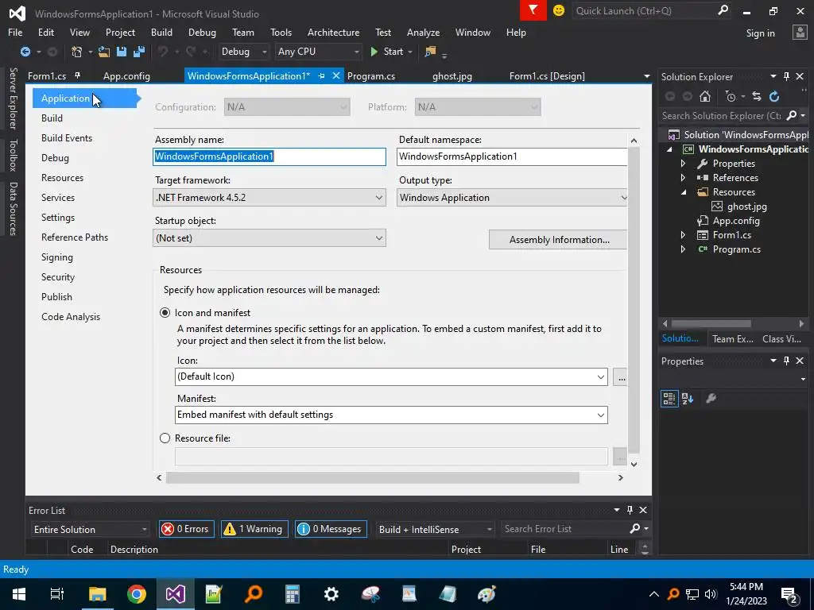Click the Sign in link
The width and height of the screenshot is (814, 610).
pyautogui.click(x=760, y=33)
